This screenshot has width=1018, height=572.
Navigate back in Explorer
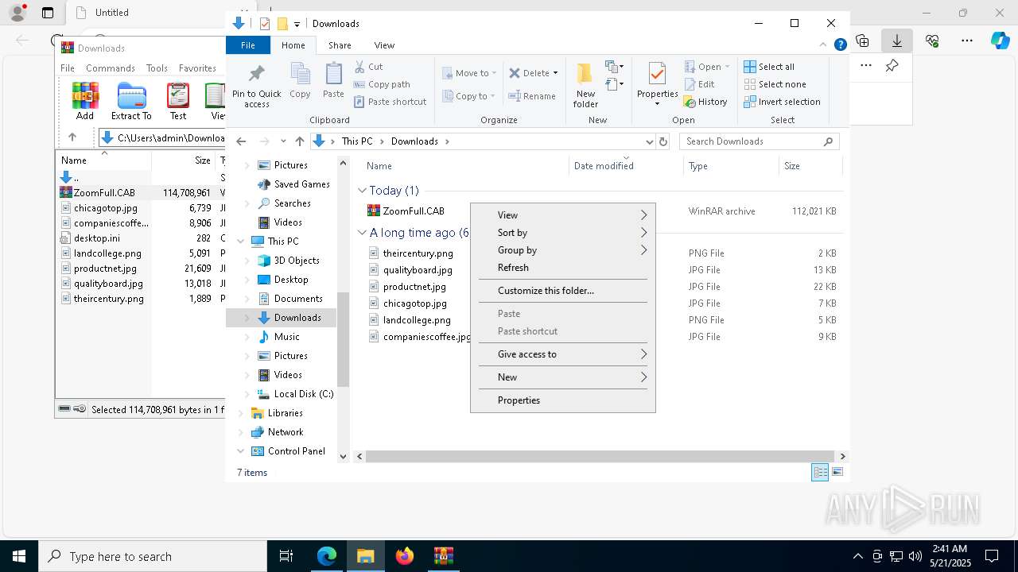(241, 141)
